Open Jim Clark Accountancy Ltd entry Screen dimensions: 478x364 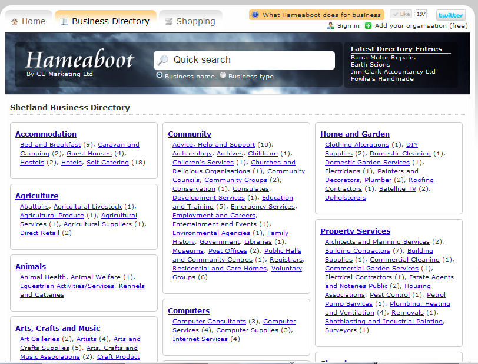393,71
